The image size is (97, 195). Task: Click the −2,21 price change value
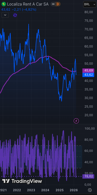tap(16, 10)
